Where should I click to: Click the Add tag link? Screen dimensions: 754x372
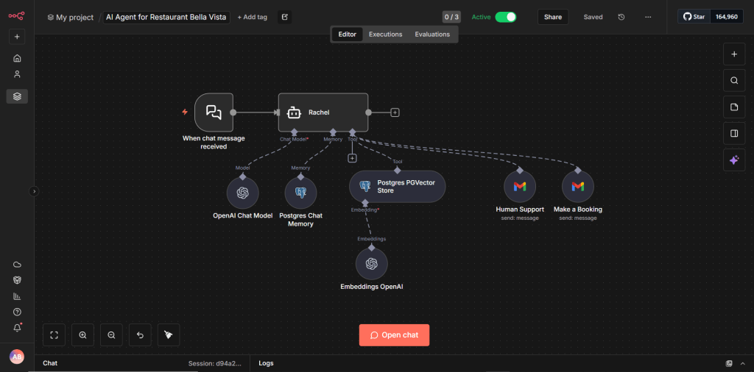click(x=252, y=17)
